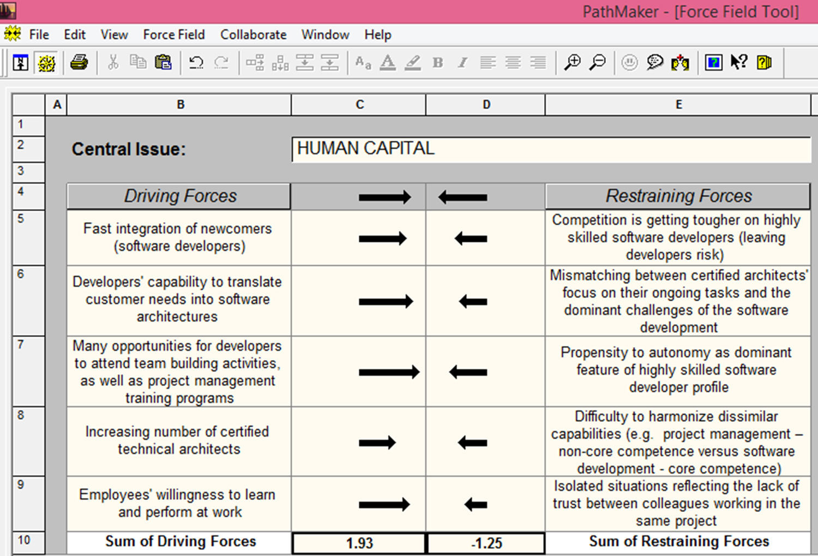
Task: Click the What's This help pointer
Action: pos(739,63)
